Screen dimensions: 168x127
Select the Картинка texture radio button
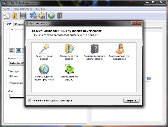tap(10, 83)
